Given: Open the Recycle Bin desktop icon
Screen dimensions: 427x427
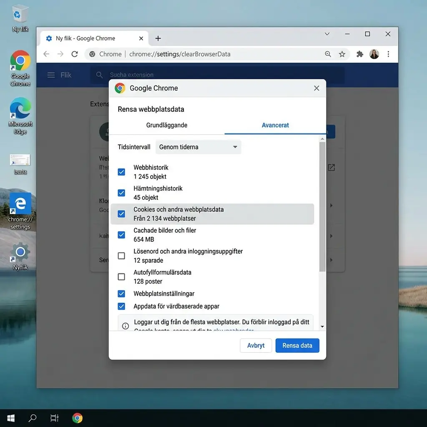Looking at the screenshot, I should coord(20,18).
